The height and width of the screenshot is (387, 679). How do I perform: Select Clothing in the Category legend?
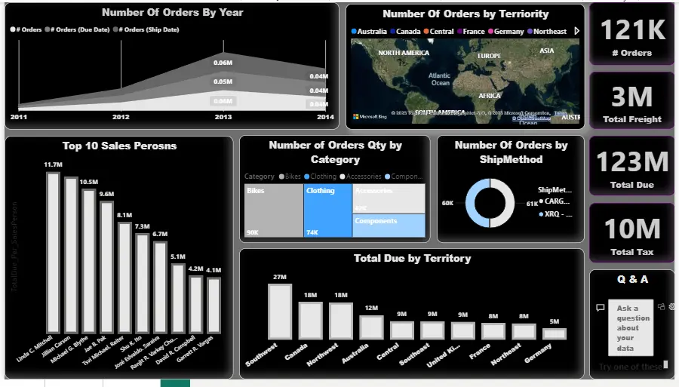pos(320,177)
